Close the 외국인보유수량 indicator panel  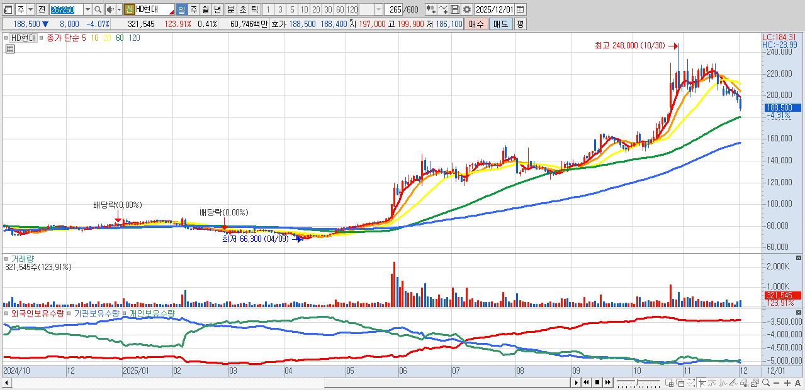[799, 312]
